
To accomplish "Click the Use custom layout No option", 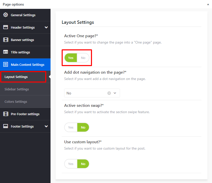I will pyautogui.click(x=83, y=164).
